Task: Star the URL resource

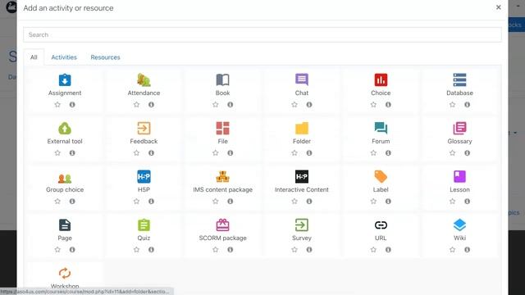Action: click(x=374, y=249)
